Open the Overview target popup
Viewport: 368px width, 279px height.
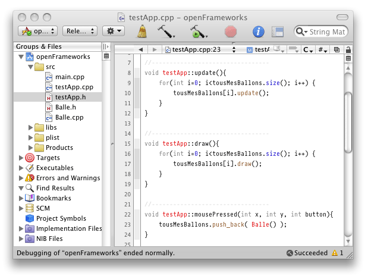point(38,31)
